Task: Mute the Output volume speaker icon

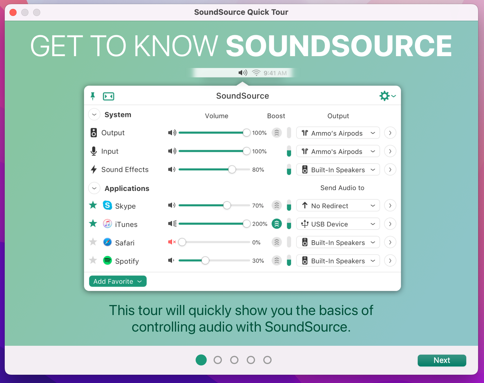Action: pos(172,133)
